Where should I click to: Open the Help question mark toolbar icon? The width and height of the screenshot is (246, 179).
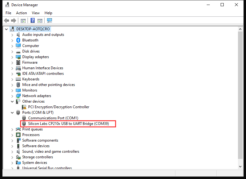(32, 20)
